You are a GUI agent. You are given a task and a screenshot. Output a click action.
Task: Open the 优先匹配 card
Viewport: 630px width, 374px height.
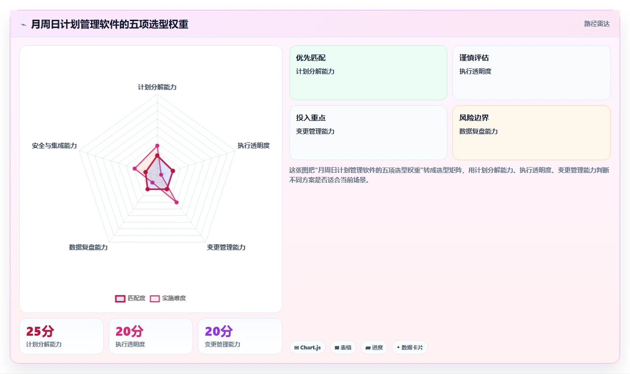pyautogui.click(x=368, y=73)
